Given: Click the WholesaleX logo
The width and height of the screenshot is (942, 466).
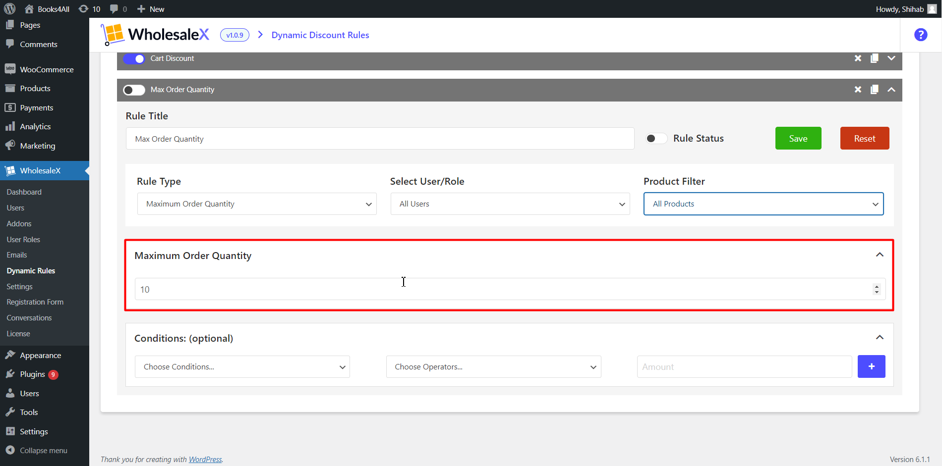Looking at the screenshot, I should tap(155, 35).
